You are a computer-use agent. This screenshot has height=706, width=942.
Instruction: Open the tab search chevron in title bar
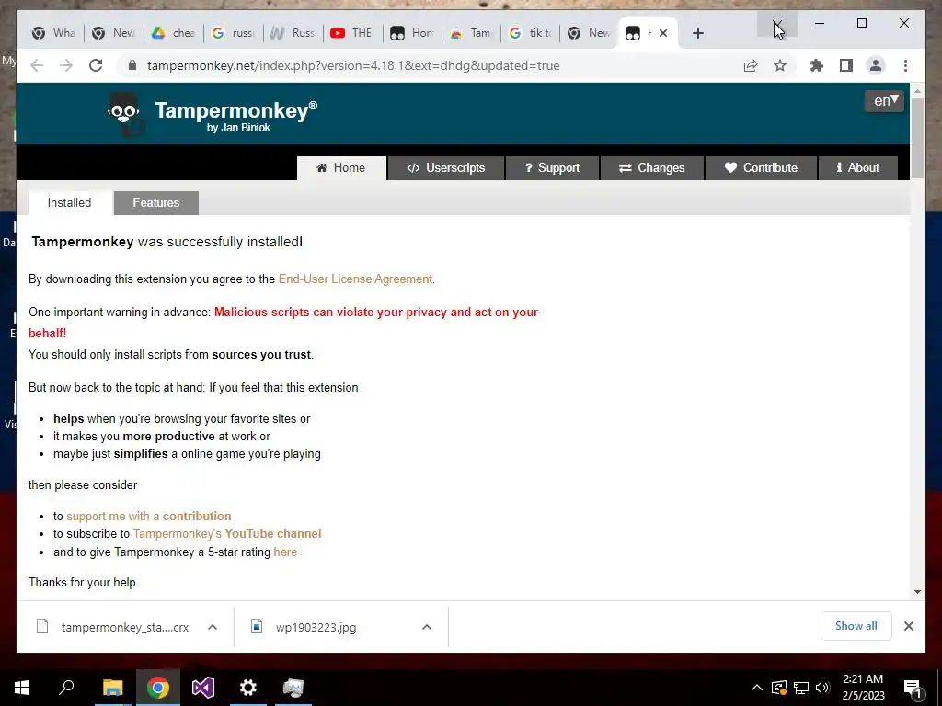pyautogui.click(x=777, y=25)
